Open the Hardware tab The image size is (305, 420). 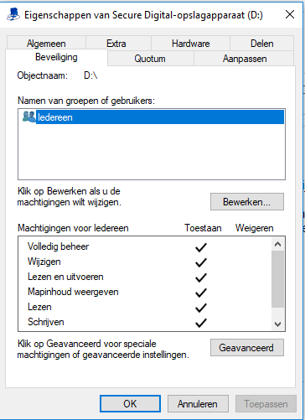[190, 44]
